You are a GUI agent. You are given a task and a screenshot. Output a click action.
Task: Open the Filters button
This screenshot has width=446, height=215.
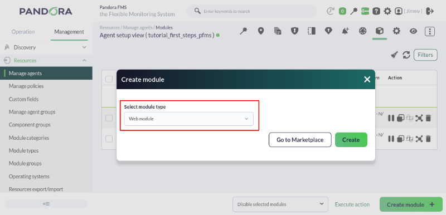[x=425, y=55]
